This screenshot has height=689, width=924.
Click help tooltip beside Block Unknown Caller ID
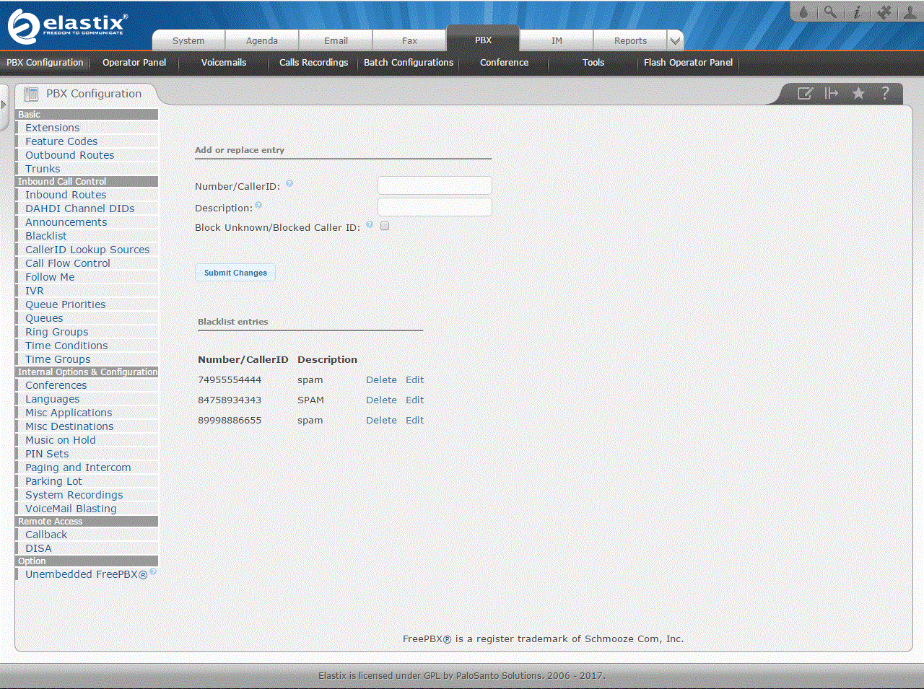(x=370, y=224)
